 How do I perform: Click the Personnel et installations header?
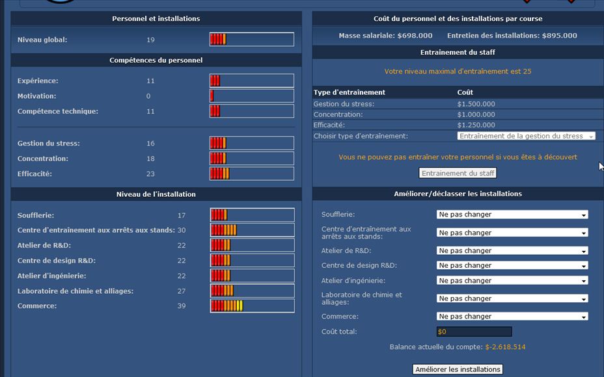click(x=156, y=18)
